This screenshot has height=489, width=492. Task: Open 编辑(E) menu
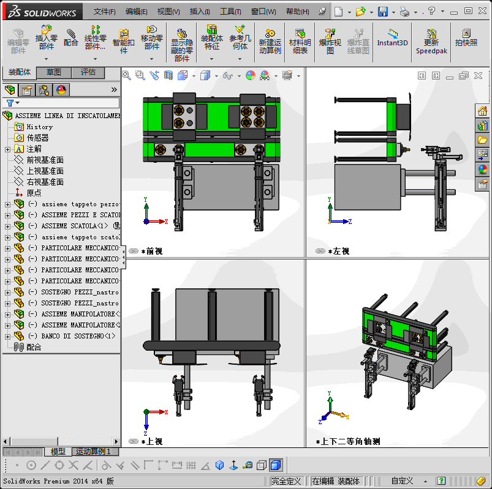click(136, 12)
